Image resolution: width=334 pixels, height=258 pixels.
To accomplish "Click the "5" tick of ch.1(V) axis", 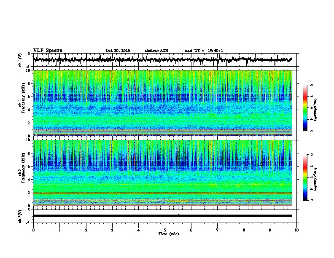I will 29,54.
